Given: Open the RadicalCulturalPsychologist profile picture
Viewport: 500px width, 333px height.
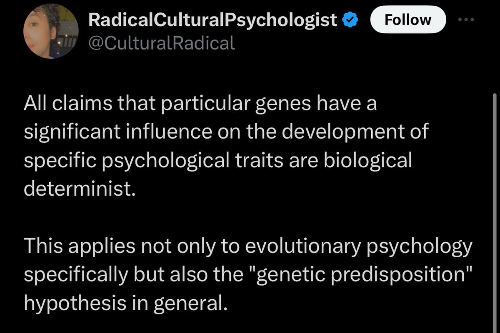Looking at the screenshot, I should click(51, 33).
